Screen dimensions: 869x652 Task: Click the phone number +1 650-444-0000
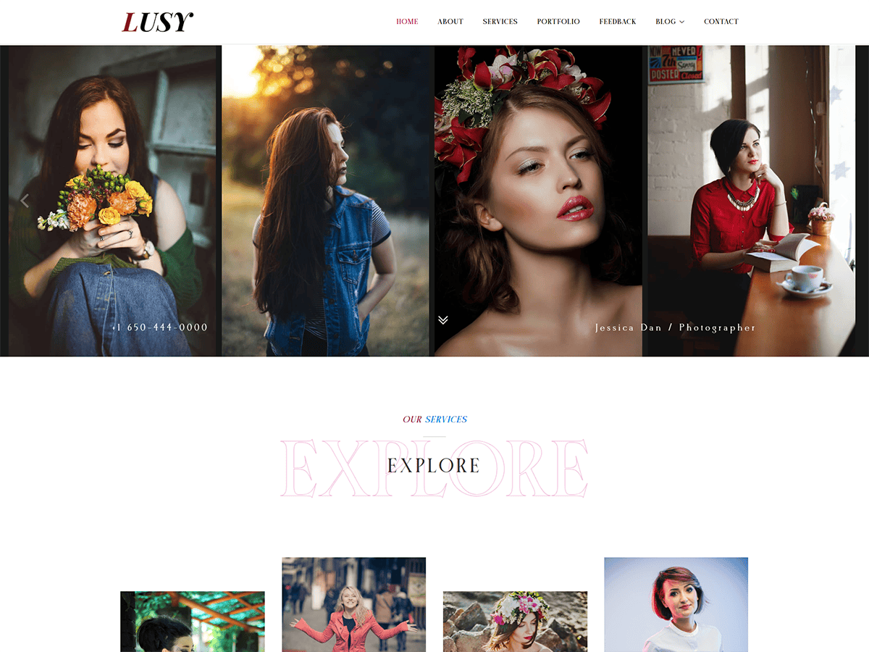tap(159, 327)
